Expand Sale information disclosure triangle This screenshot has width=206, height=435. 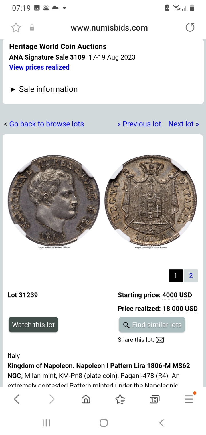pyautogui.click(x=13, y=90)
